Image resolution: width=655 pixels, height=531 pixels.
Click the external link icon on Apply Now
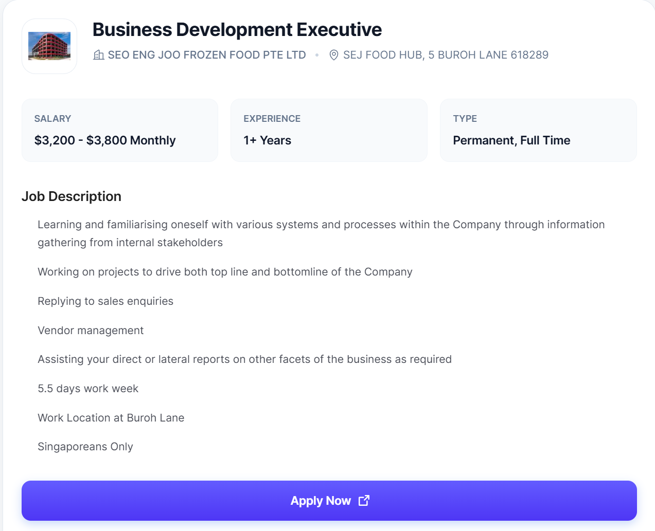click(364, 500)
